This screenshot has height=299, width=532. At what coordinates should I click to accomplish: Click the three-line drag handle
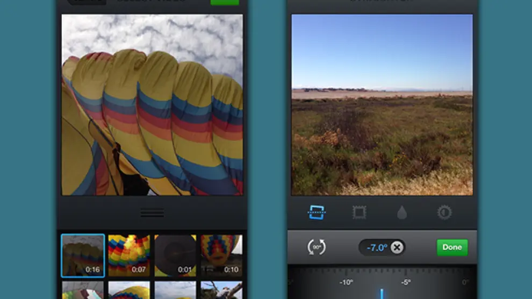[152, 213]
